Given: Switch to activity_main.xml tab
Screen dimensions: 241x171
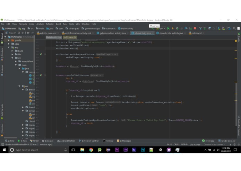Looking at the screenshot, I should (x=48, y=33).
